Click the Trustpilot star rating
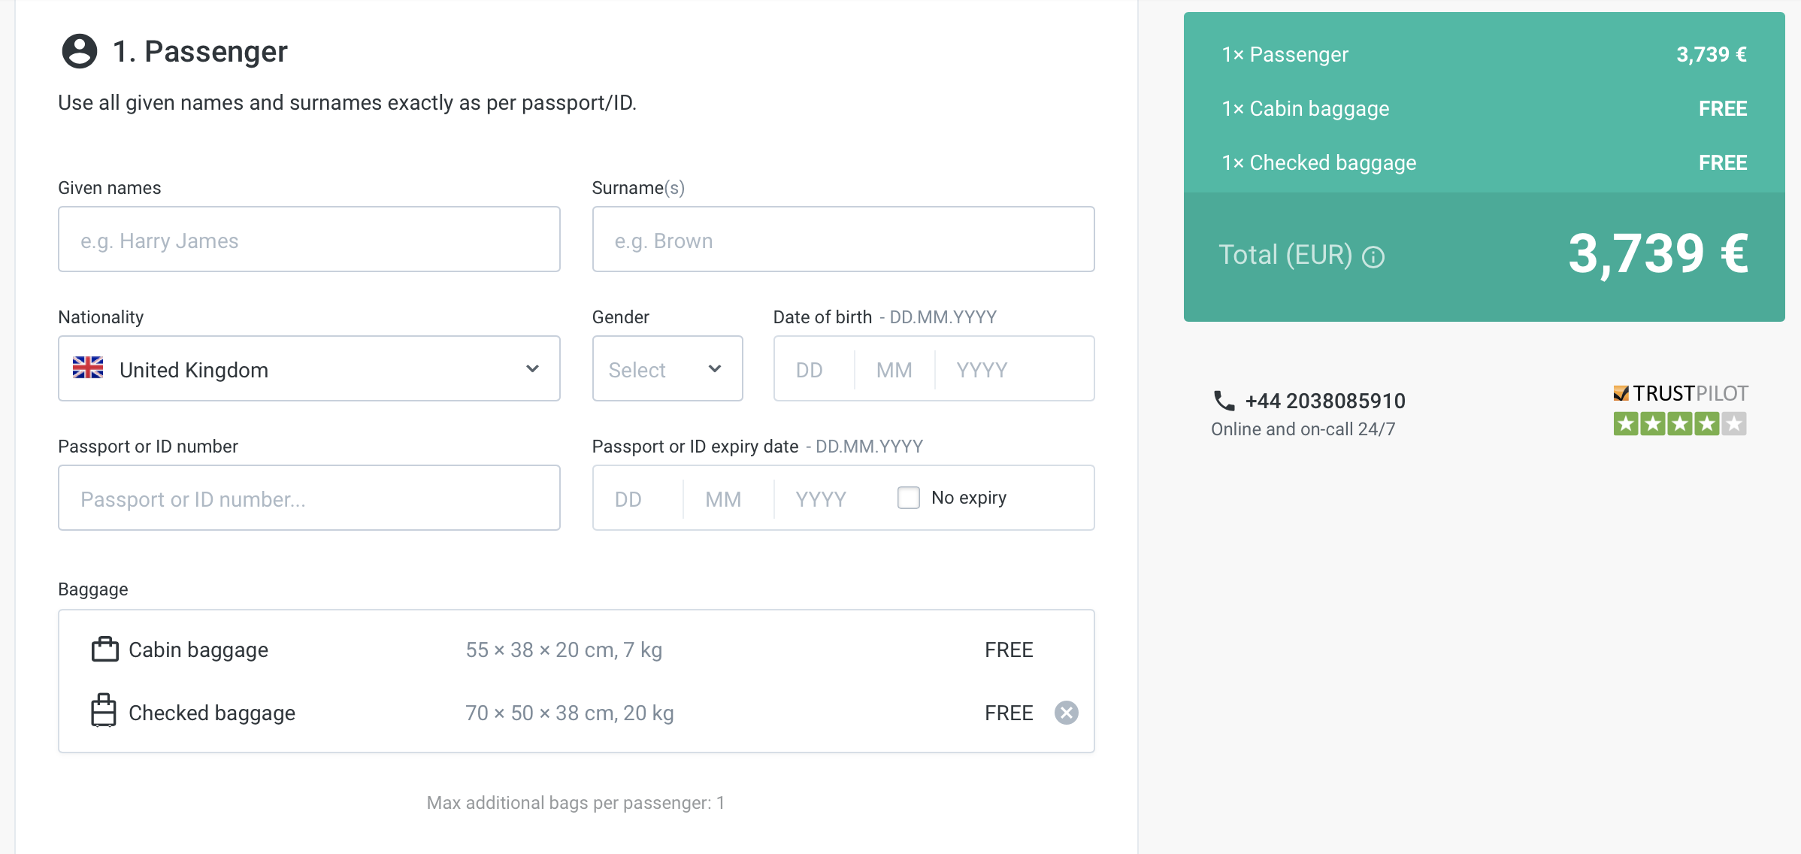 pyautogui.click(x=1679, y=424)
